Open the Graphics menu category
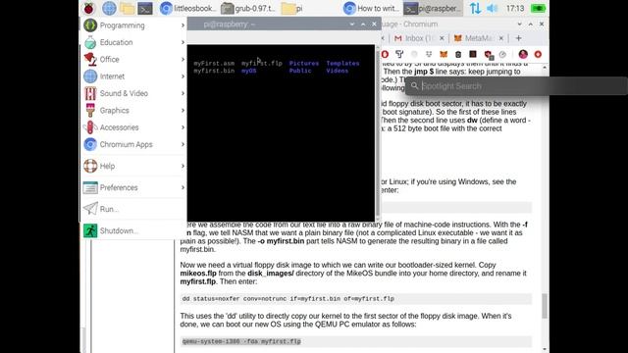628x353 pixels. [133, 110]
